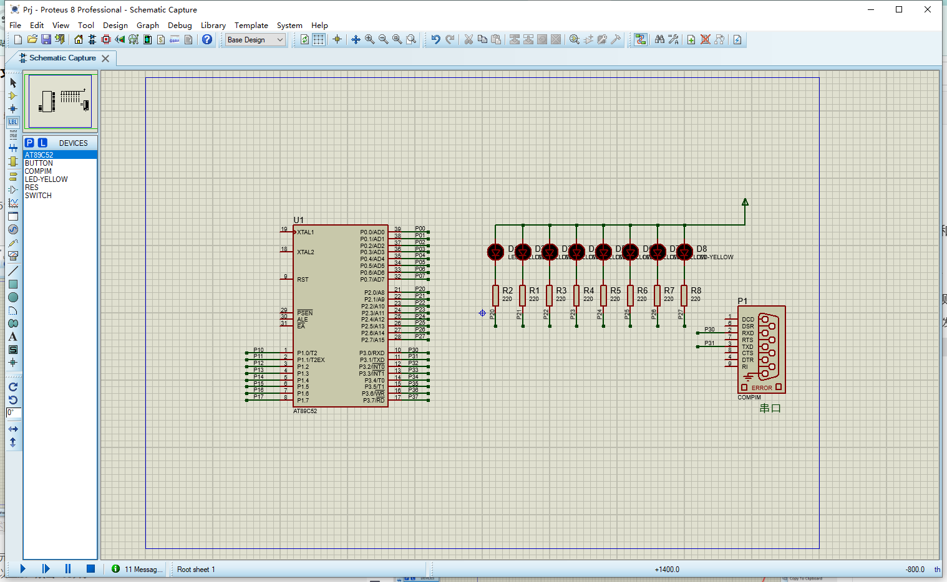
Task: Run the electrical rules check icon
Action: click(737, 39)
